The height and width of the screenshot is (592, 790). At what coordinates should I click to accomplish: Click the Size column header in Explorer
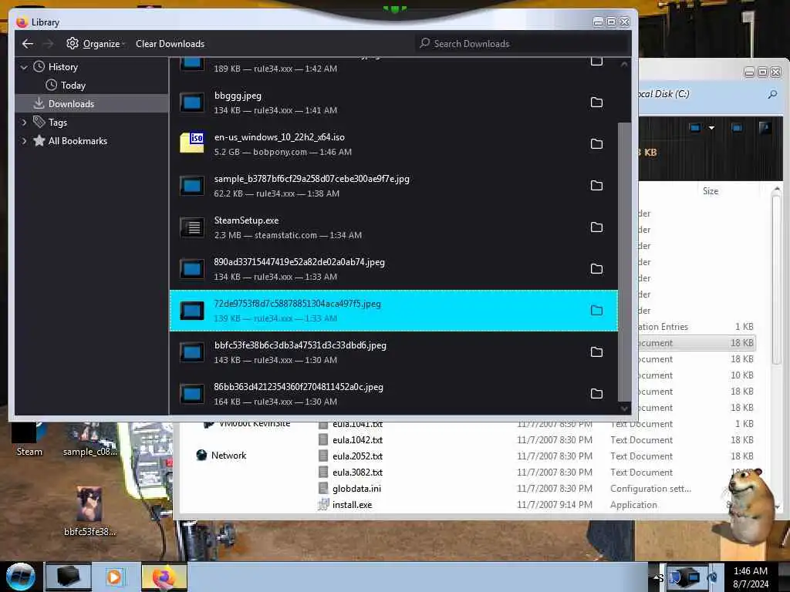coord(711,191)
